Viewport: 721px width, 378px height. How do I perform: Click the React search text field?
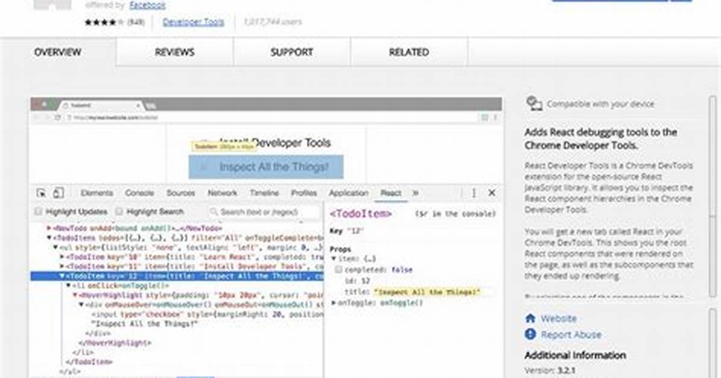263,212
